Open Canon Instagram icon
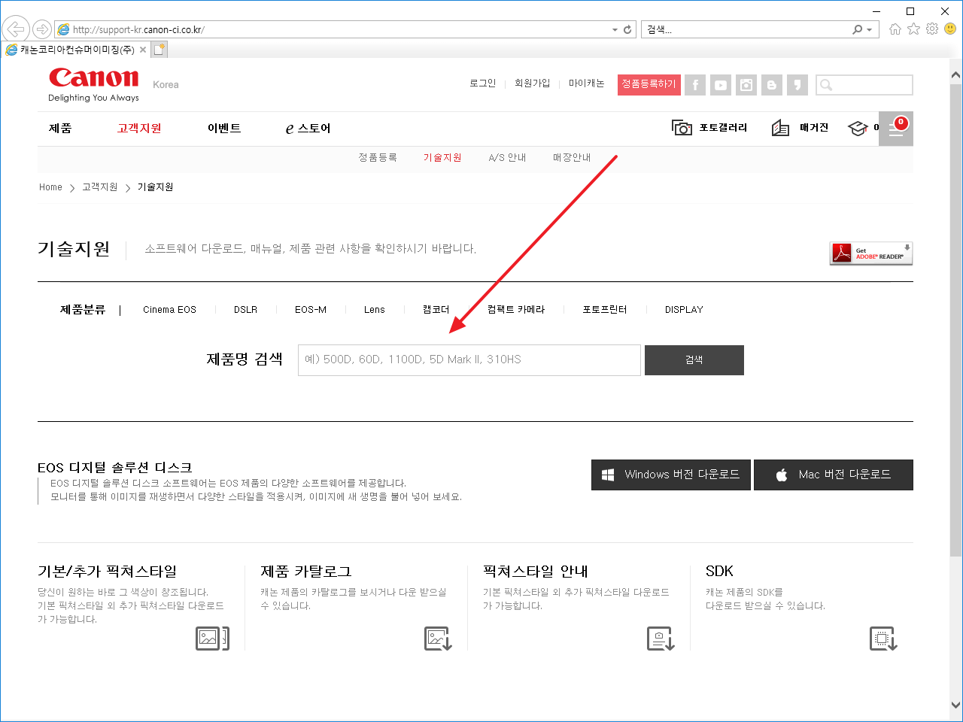This screenshot has height=722, width=963. coord(746,85)
